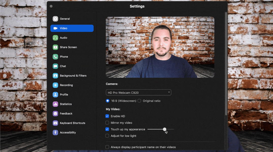
Task: Go to the Profile settings tab
Action: (x=64, y=95)
